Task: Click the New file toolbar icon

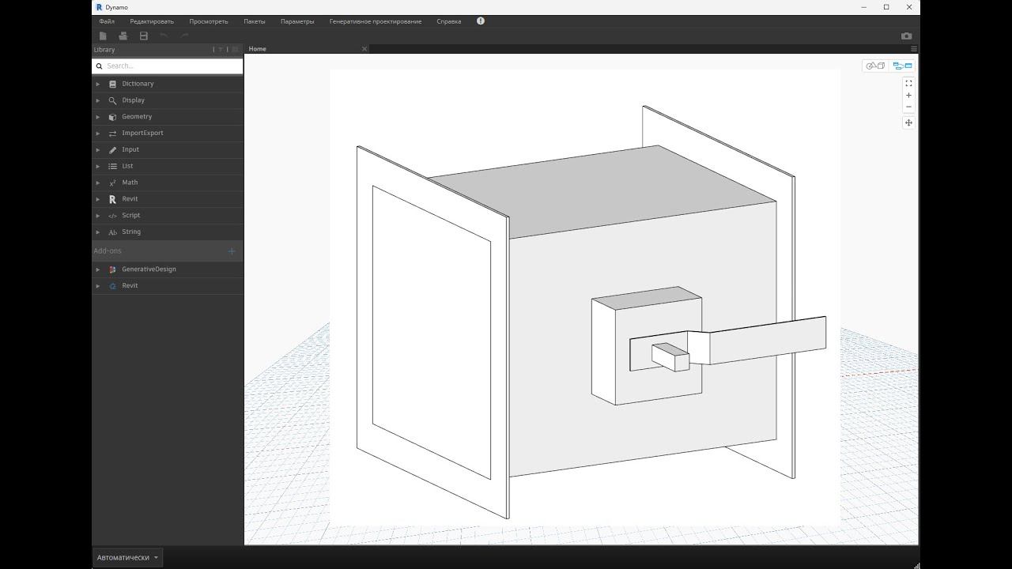Action: (x=103, y=36)
